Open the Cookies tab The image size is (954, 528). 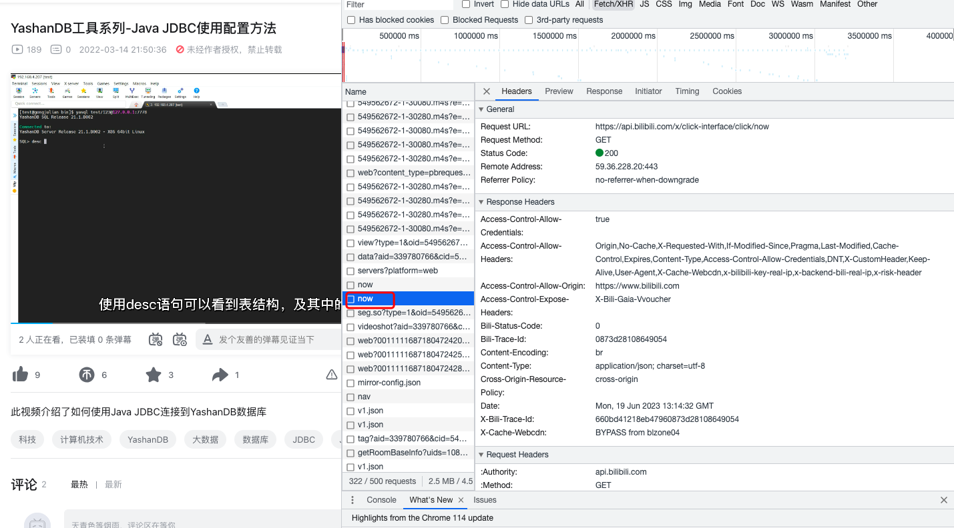(727, 91)
